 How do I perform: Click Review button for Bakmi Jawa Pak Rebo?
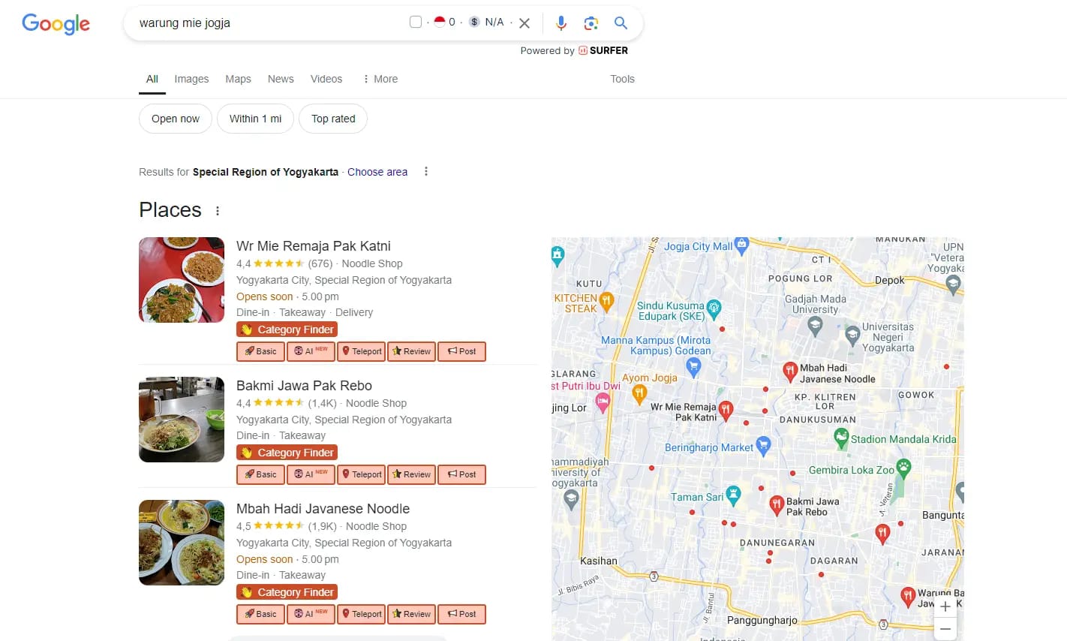(411, 474)
